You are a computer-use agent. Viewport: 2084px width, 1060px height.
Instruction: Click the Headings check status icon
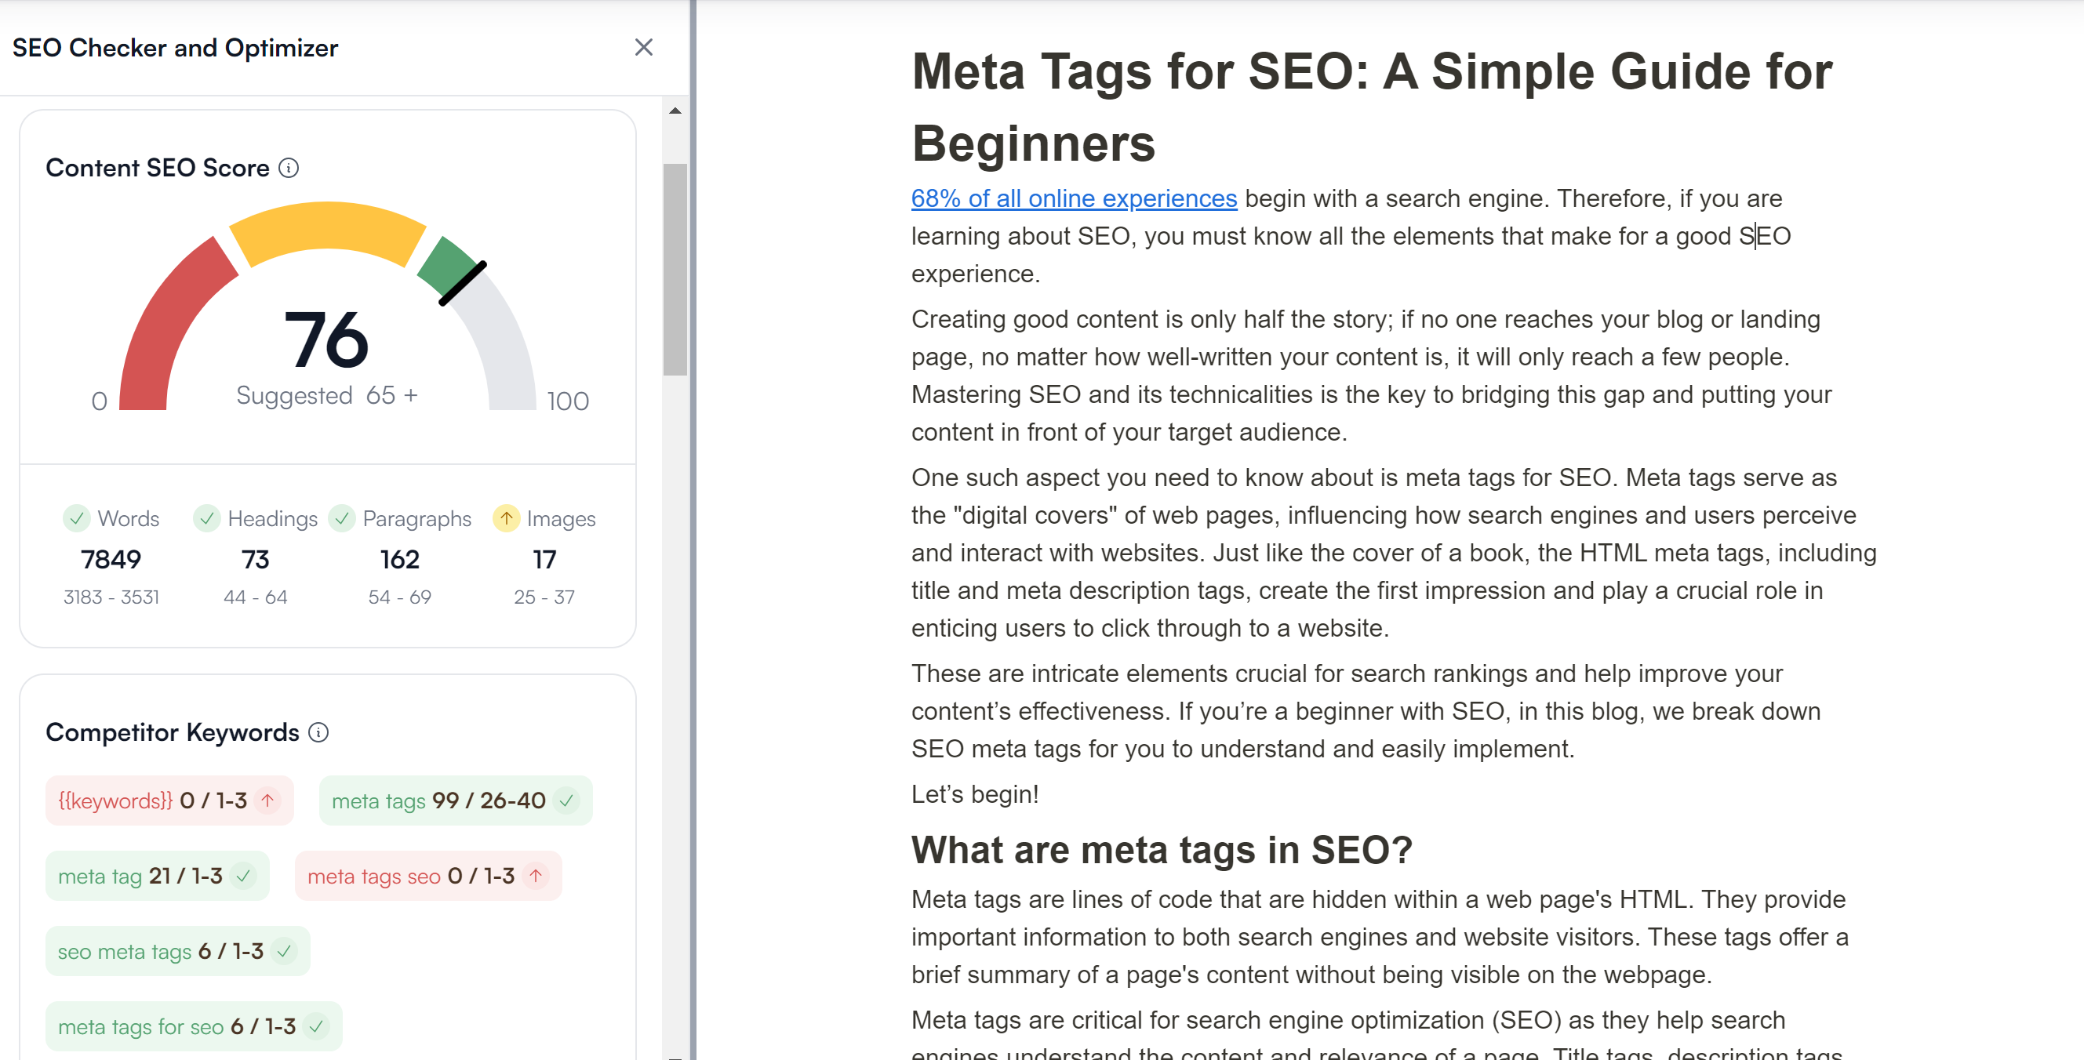pos(206,518)
